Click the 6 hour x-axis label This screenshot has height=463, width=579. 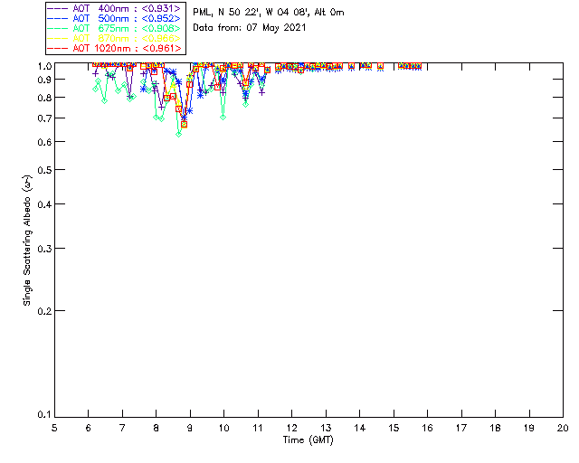[89, 428]
